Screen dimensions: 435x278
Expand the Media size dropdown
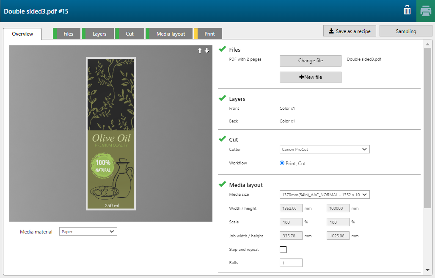[x=325, y=195]
